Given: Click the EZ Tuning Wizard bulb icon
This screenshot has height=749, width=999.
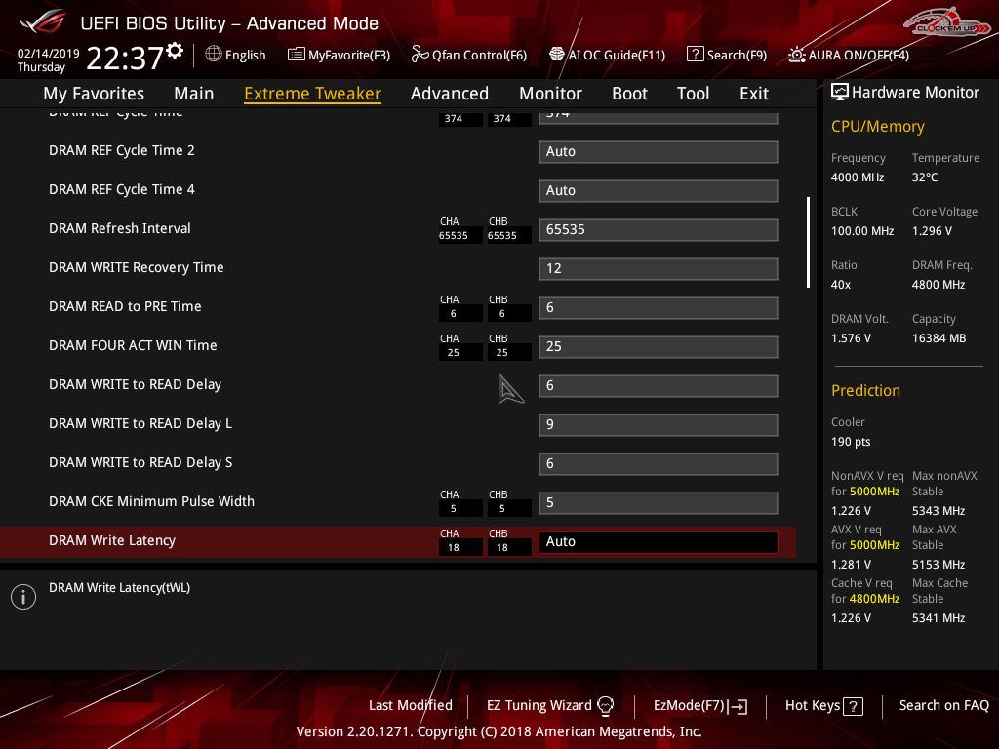Looking at the screenshot, I should coord(605,705).
